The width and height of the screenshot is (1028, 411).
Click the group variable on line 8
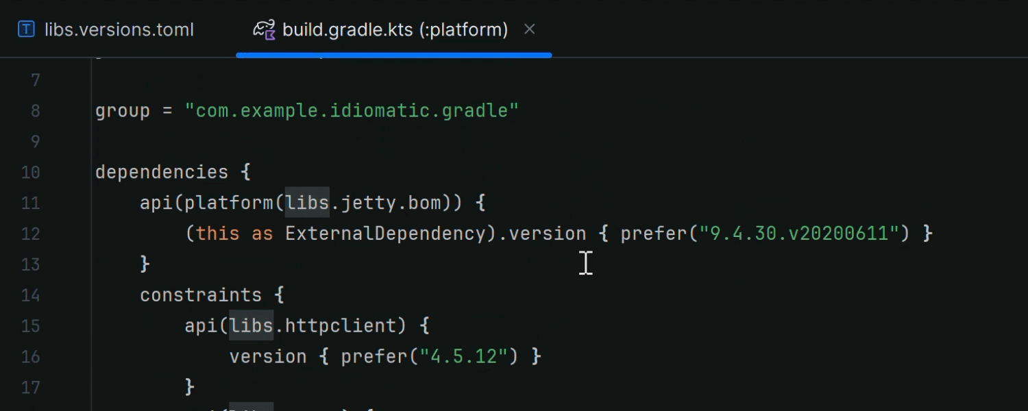[x=123, y=111]
